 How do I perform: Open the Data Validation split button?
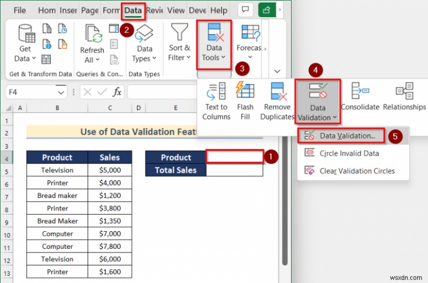317,102
